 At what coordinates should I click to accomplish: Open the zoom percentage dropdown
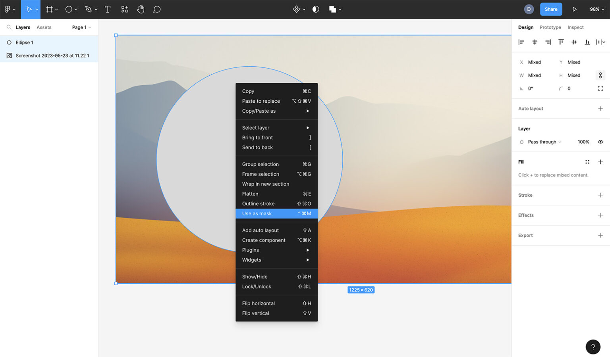(x=597, y=9)
